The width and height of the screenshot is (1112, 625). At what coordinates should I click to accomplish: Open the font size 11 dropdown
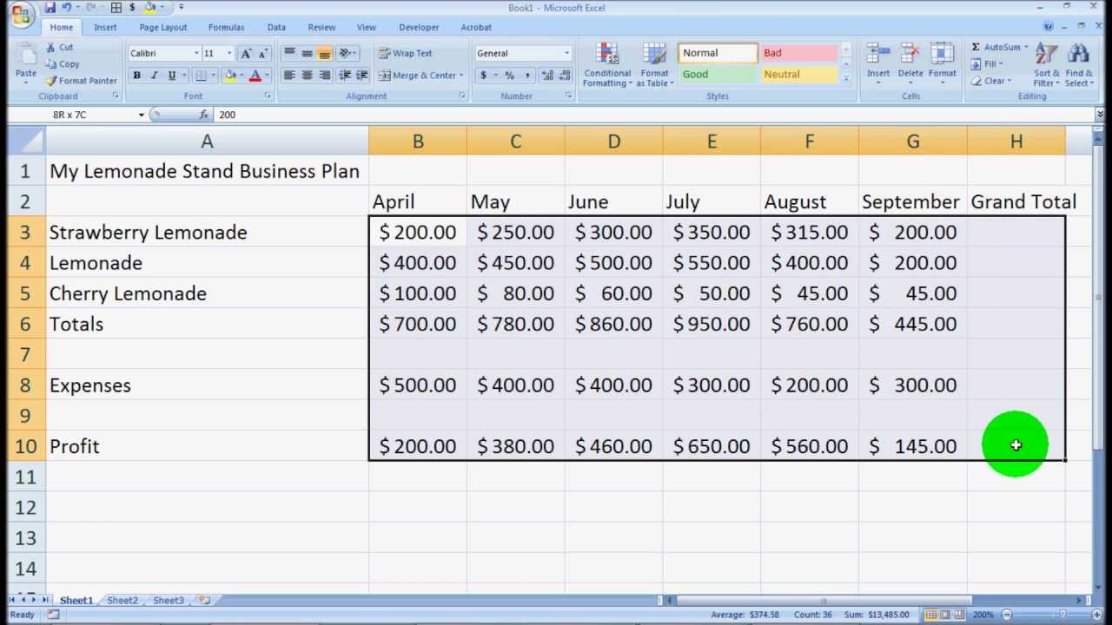click(x=229, y=53)
